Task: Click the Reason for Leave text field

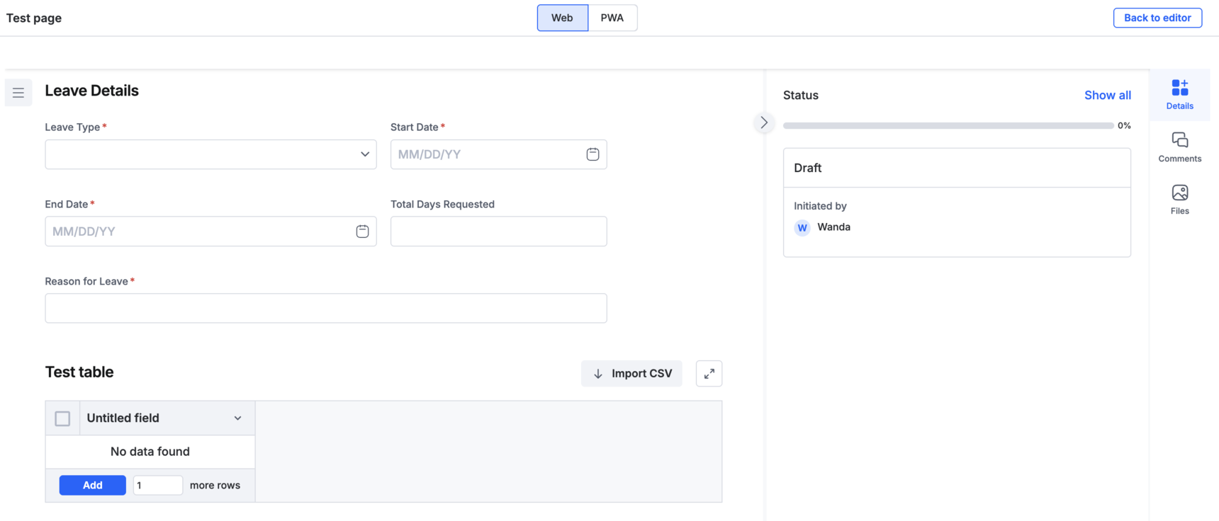Action: click(325, 309)
